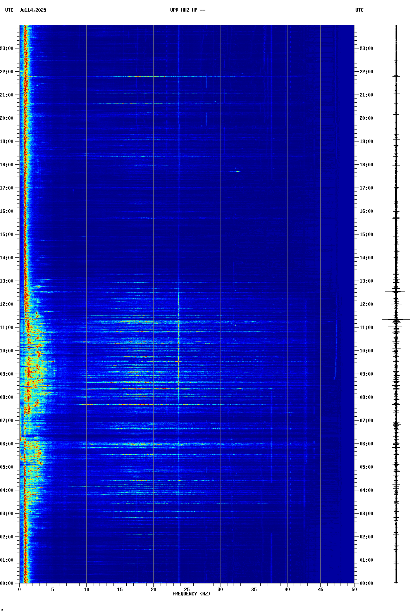Viewport: 413px width, 614px height.
Task: Select the 10 Hz tick label
Action: click(86, 590)
